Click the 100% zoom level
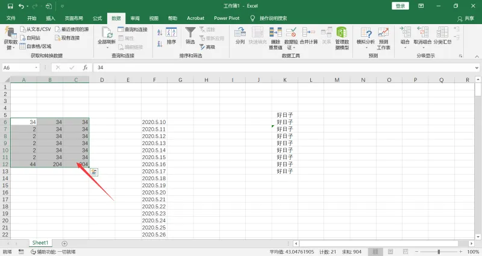Screen dimensions: 482x256 click(473, 252)
